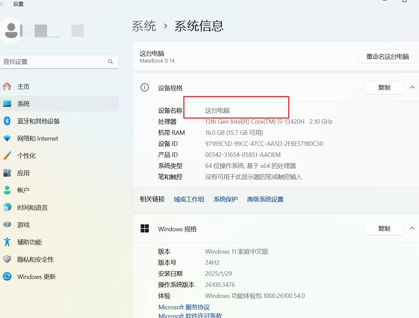Click the Bluetooth icon in sidebar
419x318 pixels.
(7, 121)
